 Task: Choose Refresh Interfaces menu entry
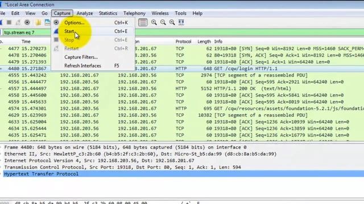93,66
